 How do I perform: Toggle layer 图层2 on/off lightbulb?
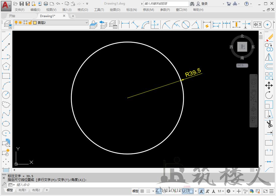[x=16, y=23]
